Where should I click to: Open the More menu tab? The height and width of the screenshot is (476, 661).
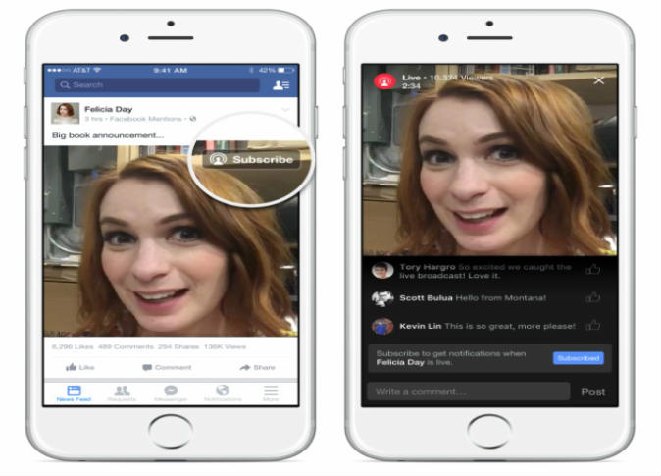(271, 393)
